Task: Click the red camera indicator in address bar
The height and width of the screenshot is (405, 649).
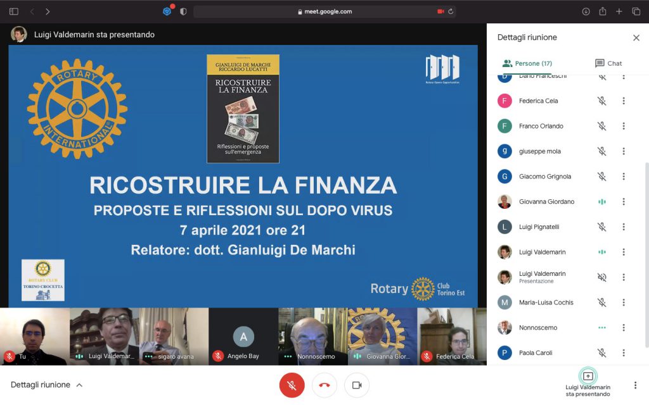Action: click(x=440, y=11)
